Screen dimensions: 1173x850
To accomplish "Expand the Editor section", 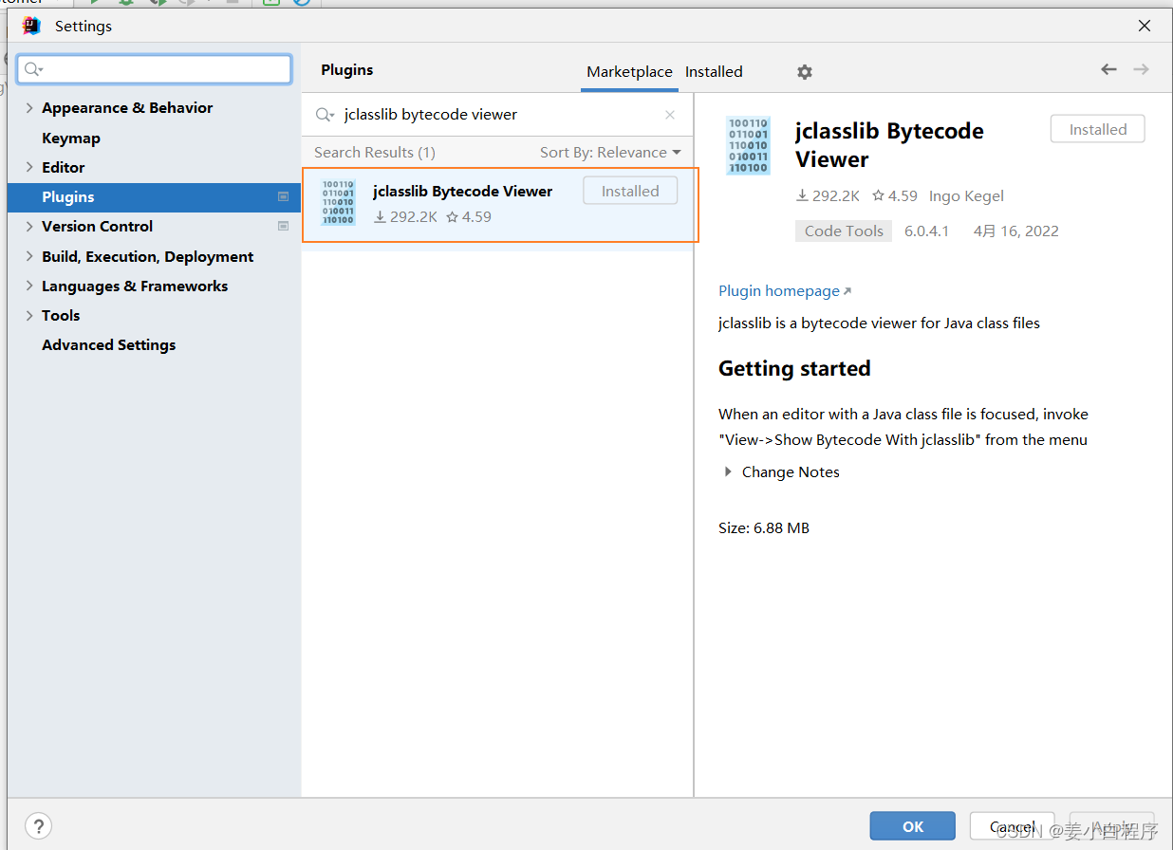I will [x=29, y=167].
